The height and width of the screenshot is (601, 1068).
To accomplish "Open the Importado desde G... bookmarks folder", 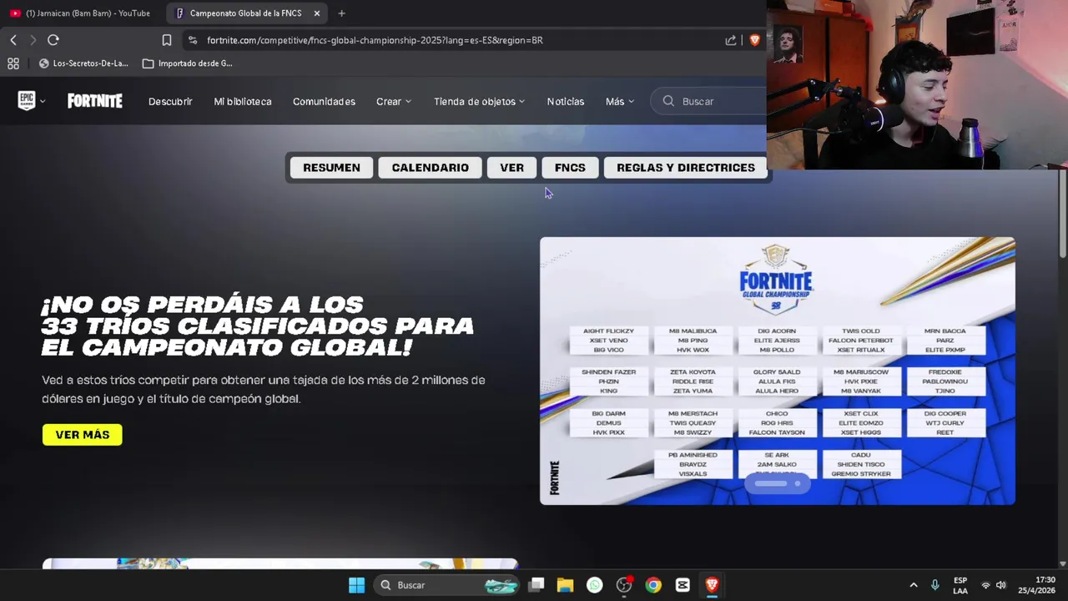I will [x=188, y=63].
